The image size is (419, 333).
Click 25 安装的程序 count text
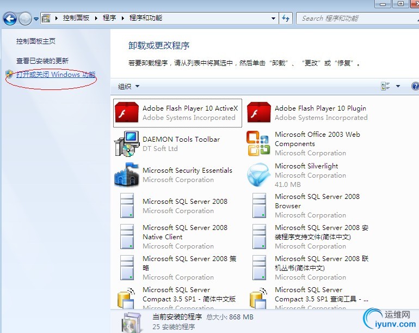tap(174, 327)
